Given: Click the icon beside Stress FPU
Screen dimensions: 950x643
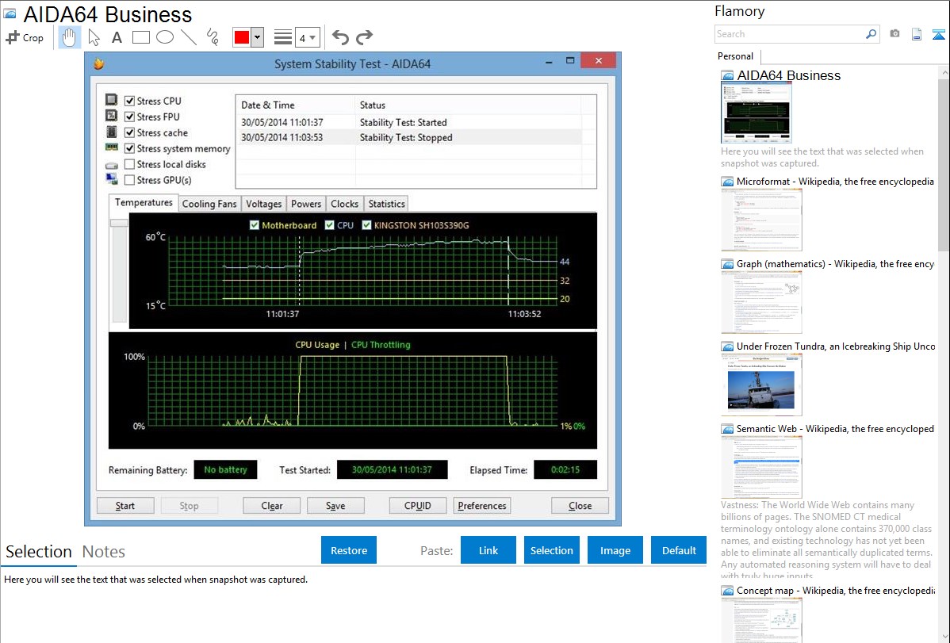Looking at the screenshot, I should pyautogui.click(x=112, y=115).
